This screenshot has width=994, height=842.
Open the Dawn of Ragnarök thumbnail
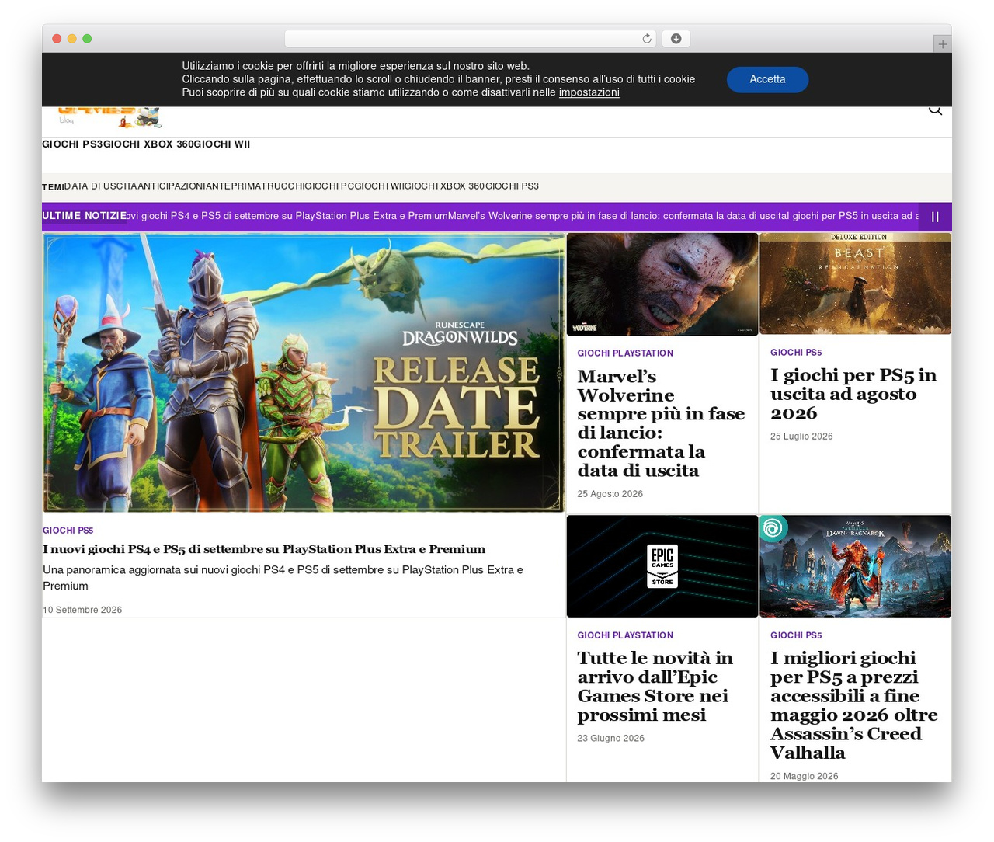tap(855, 566)
